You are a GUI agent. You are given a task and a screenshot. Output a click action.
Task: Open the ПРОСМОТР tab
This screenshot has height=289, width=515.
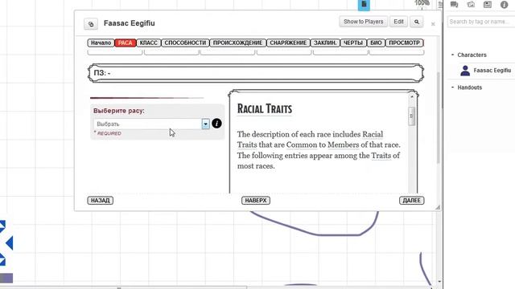[404, 43]
